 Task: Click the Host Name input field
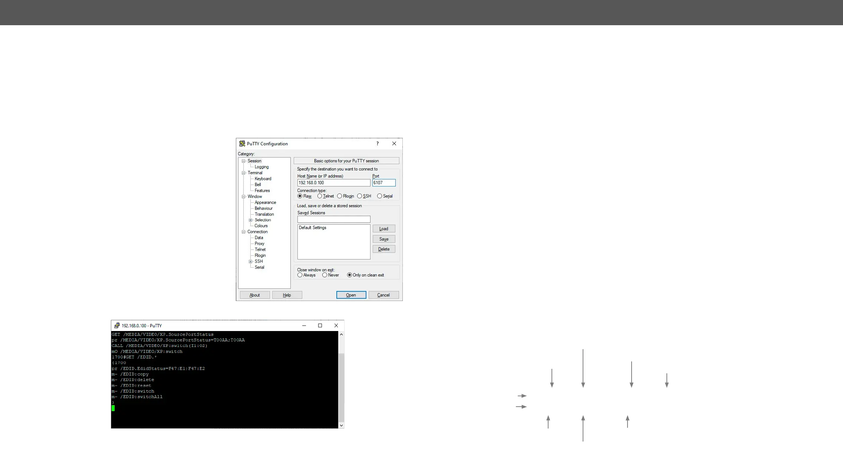pyautogui.click(x=333, y=183)
